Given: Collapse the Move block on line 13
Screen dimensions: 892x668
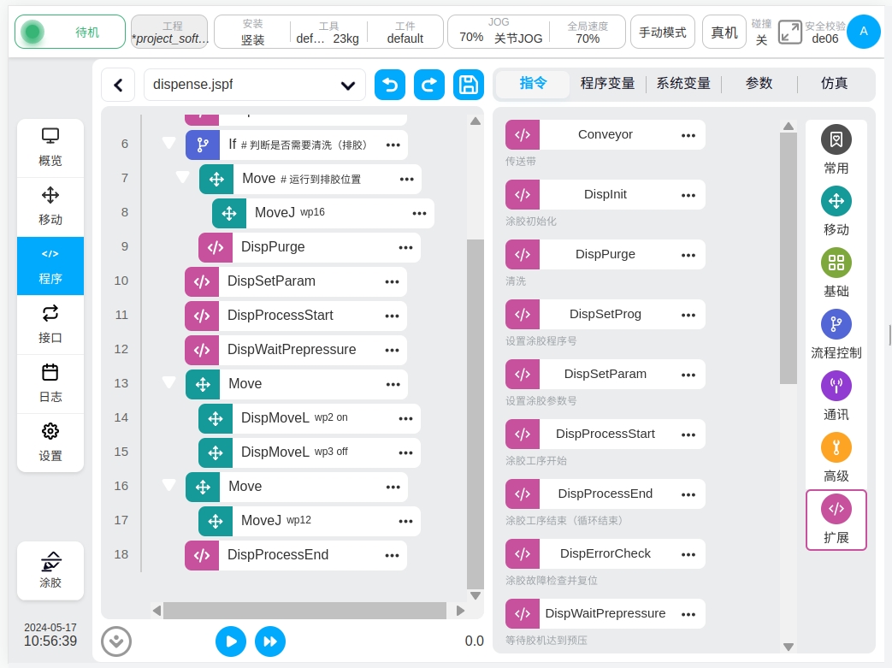Looking at the screenshot, I should [x=169, y=383].
